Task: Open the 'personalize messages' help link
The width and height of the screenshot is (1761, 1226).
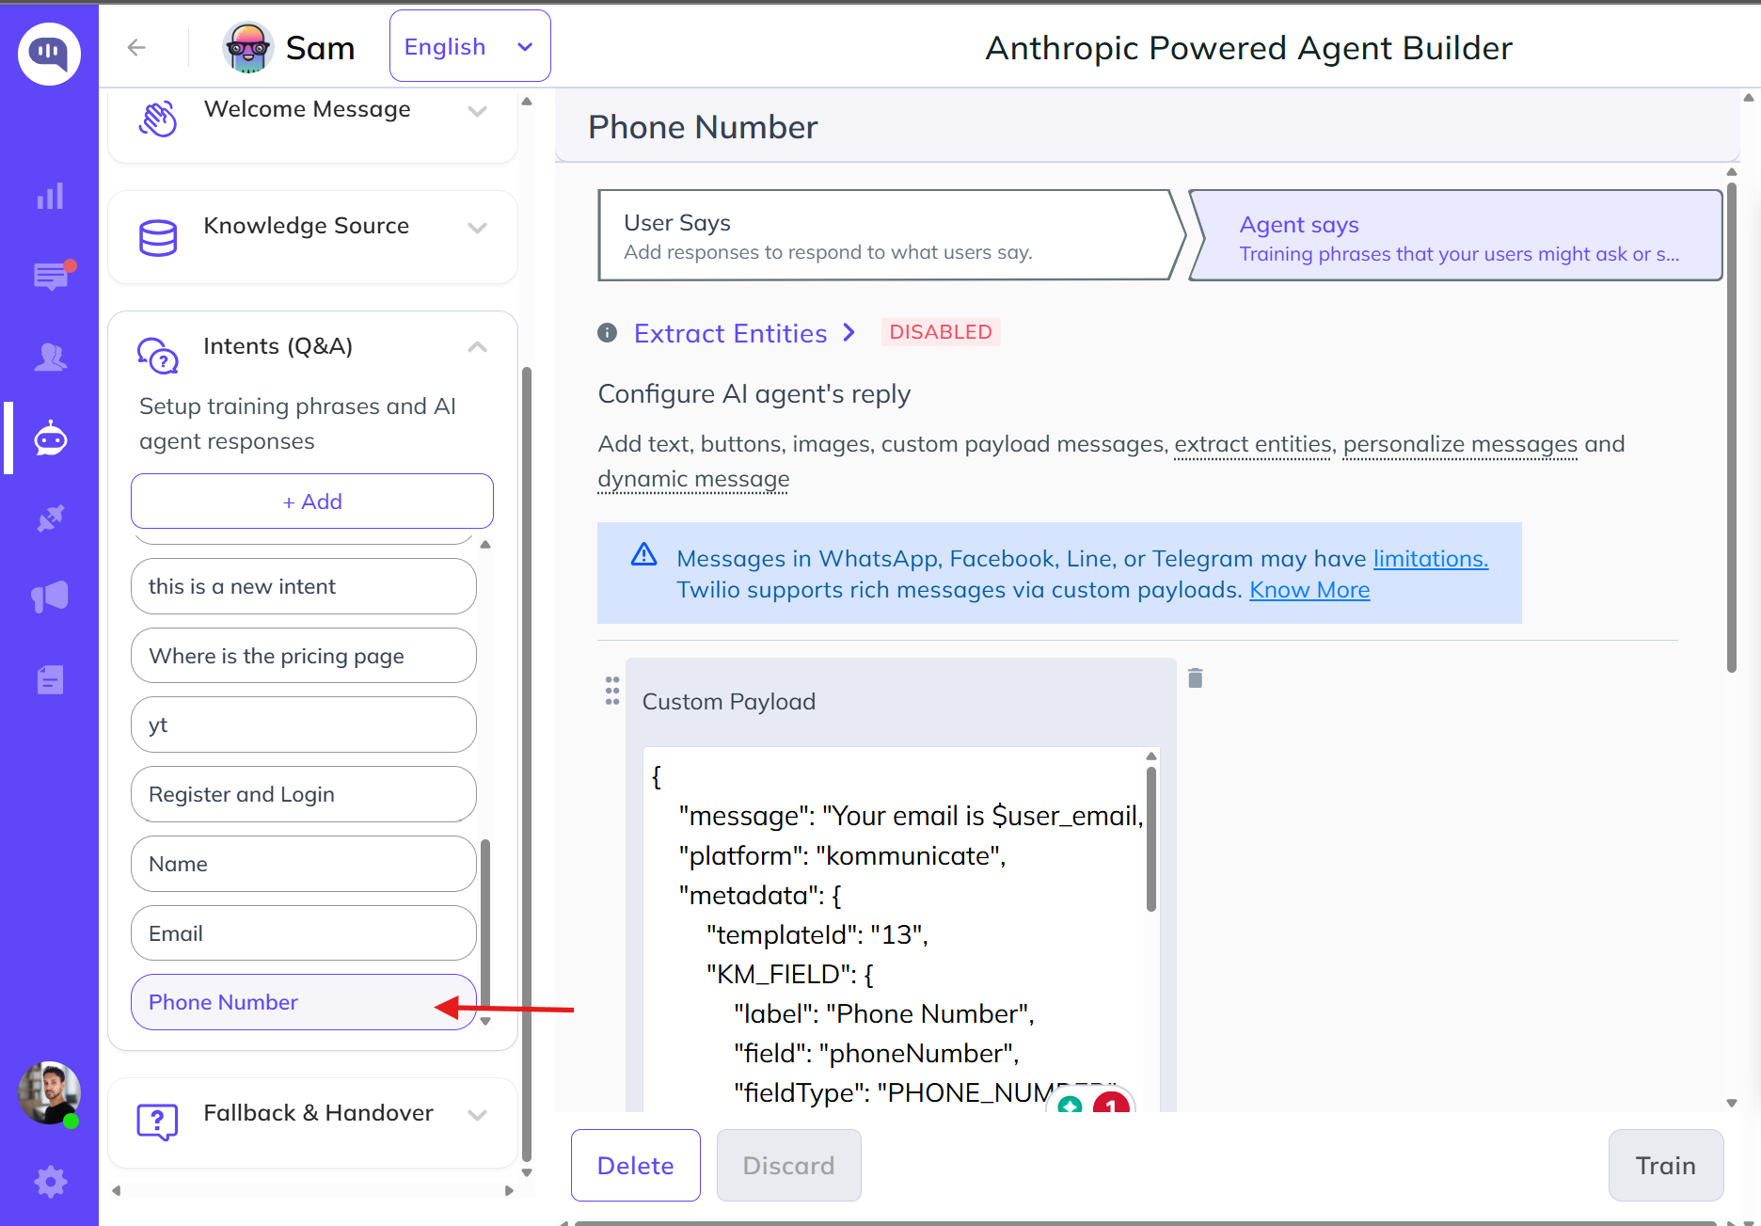Action: point(1460,444)
